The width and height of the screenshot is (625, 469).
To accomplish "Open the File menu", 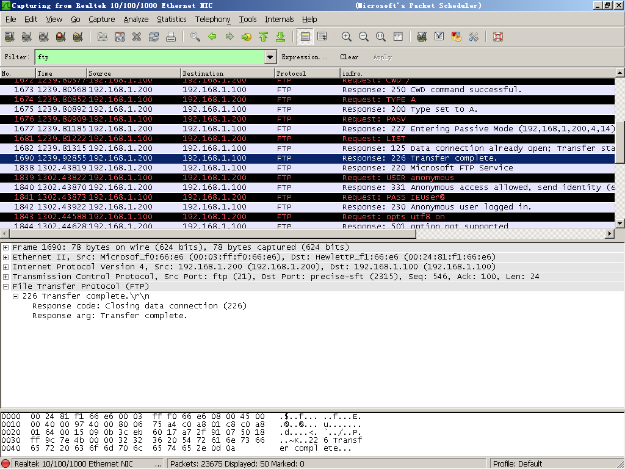I will [x=11, y=19].
